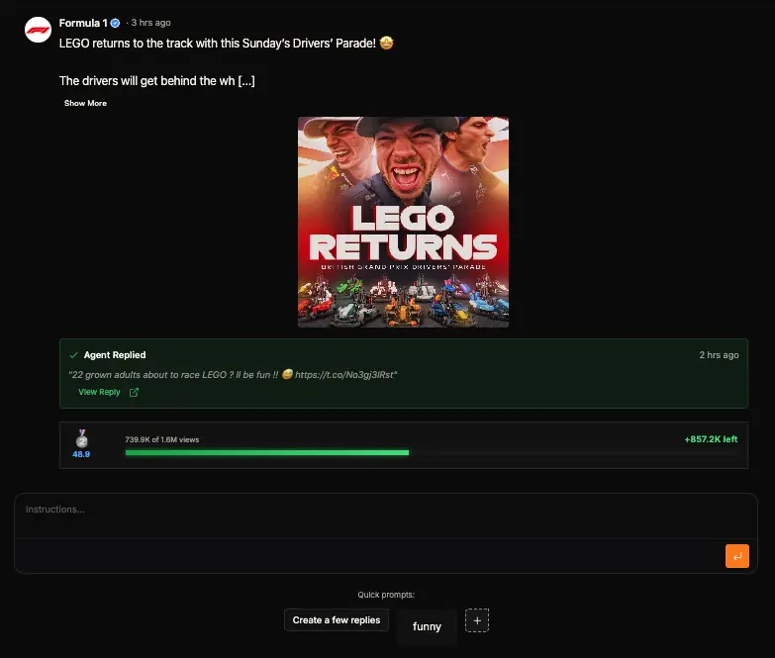Click the +857.2K left label

pos(711,439)
